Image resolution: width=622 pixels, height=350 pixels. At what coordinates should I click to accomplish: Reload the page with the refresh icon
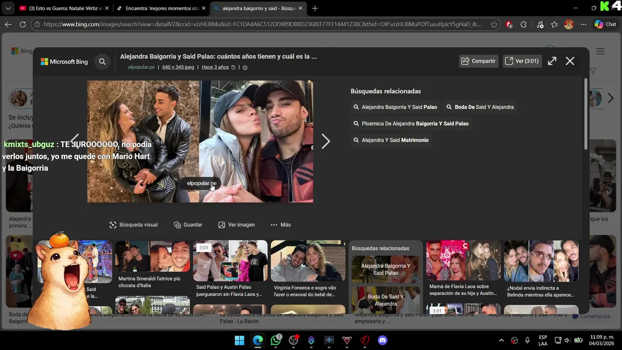point(23,24)
